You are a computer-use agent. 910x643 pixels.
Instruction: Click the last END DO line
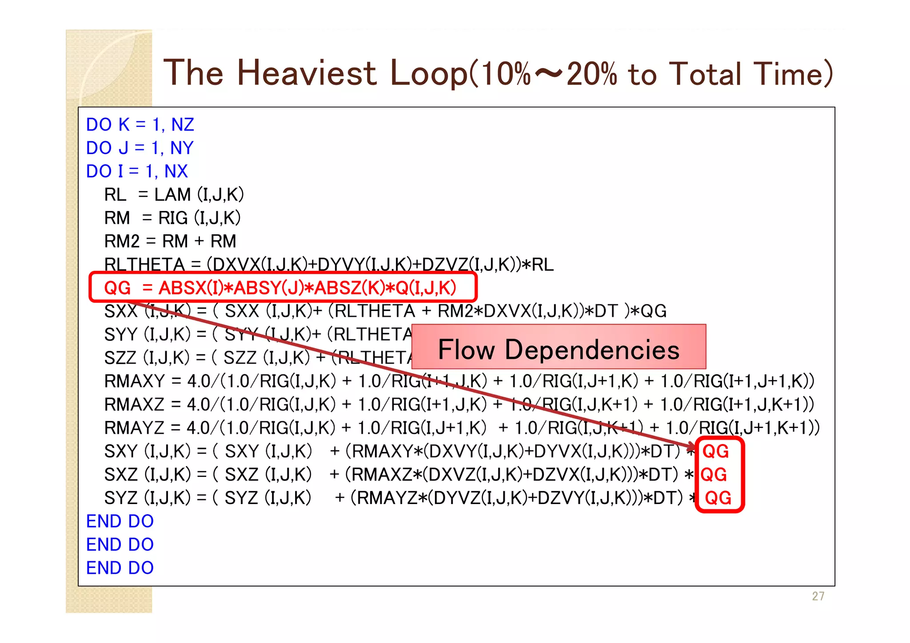point(120,568)
